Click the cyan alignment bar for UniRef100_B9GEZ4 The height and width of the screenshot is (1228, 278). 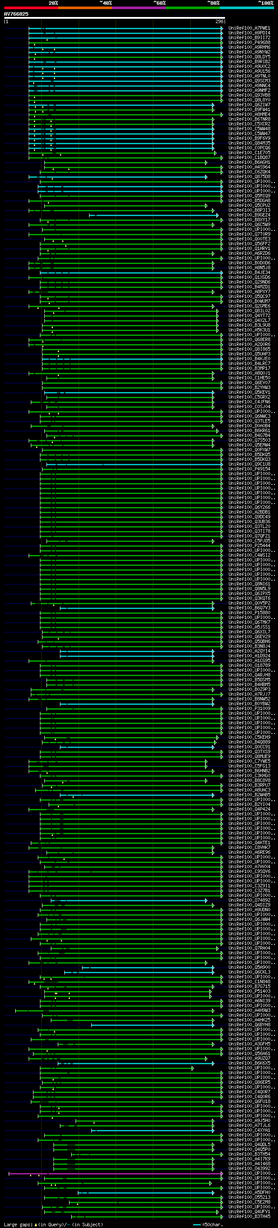pos(153,216)
